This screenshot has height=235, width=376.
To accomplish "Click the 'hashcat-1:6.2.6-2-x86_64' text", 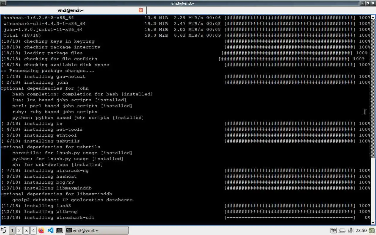I will click(x=38, y=18).
